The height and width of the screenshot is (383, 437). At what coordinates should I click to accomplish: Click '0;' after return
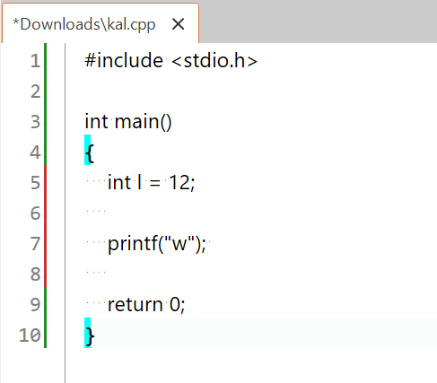178,305
